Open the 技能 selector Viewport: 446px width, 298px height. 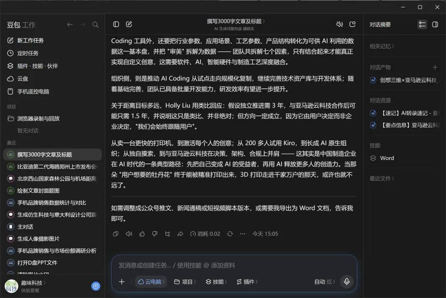coord(216,281)
